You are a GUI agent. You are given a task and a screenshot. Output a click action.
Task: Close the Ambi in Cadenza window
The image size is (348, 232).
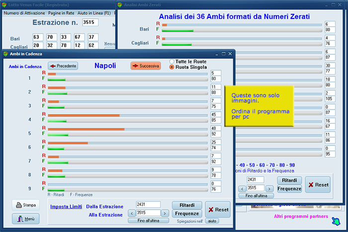point(230,54)
